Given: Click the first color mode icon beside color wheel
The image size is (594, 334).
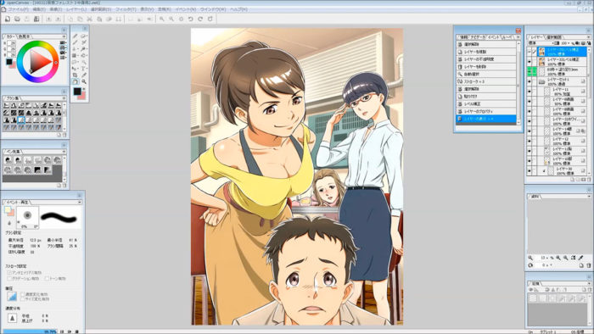Looking at the screenshot, I should pyautogui.click(x=63, y=43).
